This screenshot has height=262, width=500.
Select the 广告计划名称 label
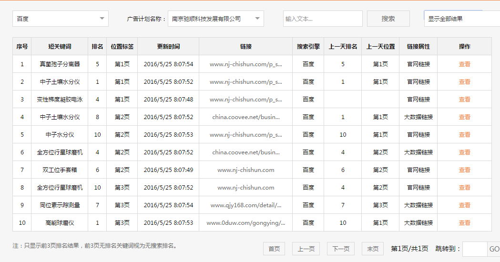[145, 19]
